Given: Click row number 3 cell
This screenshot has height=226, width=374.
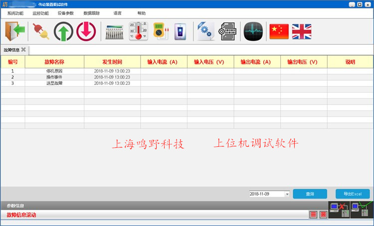Looking at the screenshot, I should point(13,83).
